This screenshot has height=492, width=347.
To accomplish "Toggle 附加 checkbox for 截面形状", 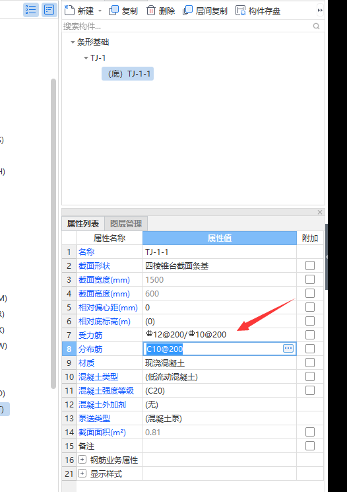I will [x=309, y=265].
